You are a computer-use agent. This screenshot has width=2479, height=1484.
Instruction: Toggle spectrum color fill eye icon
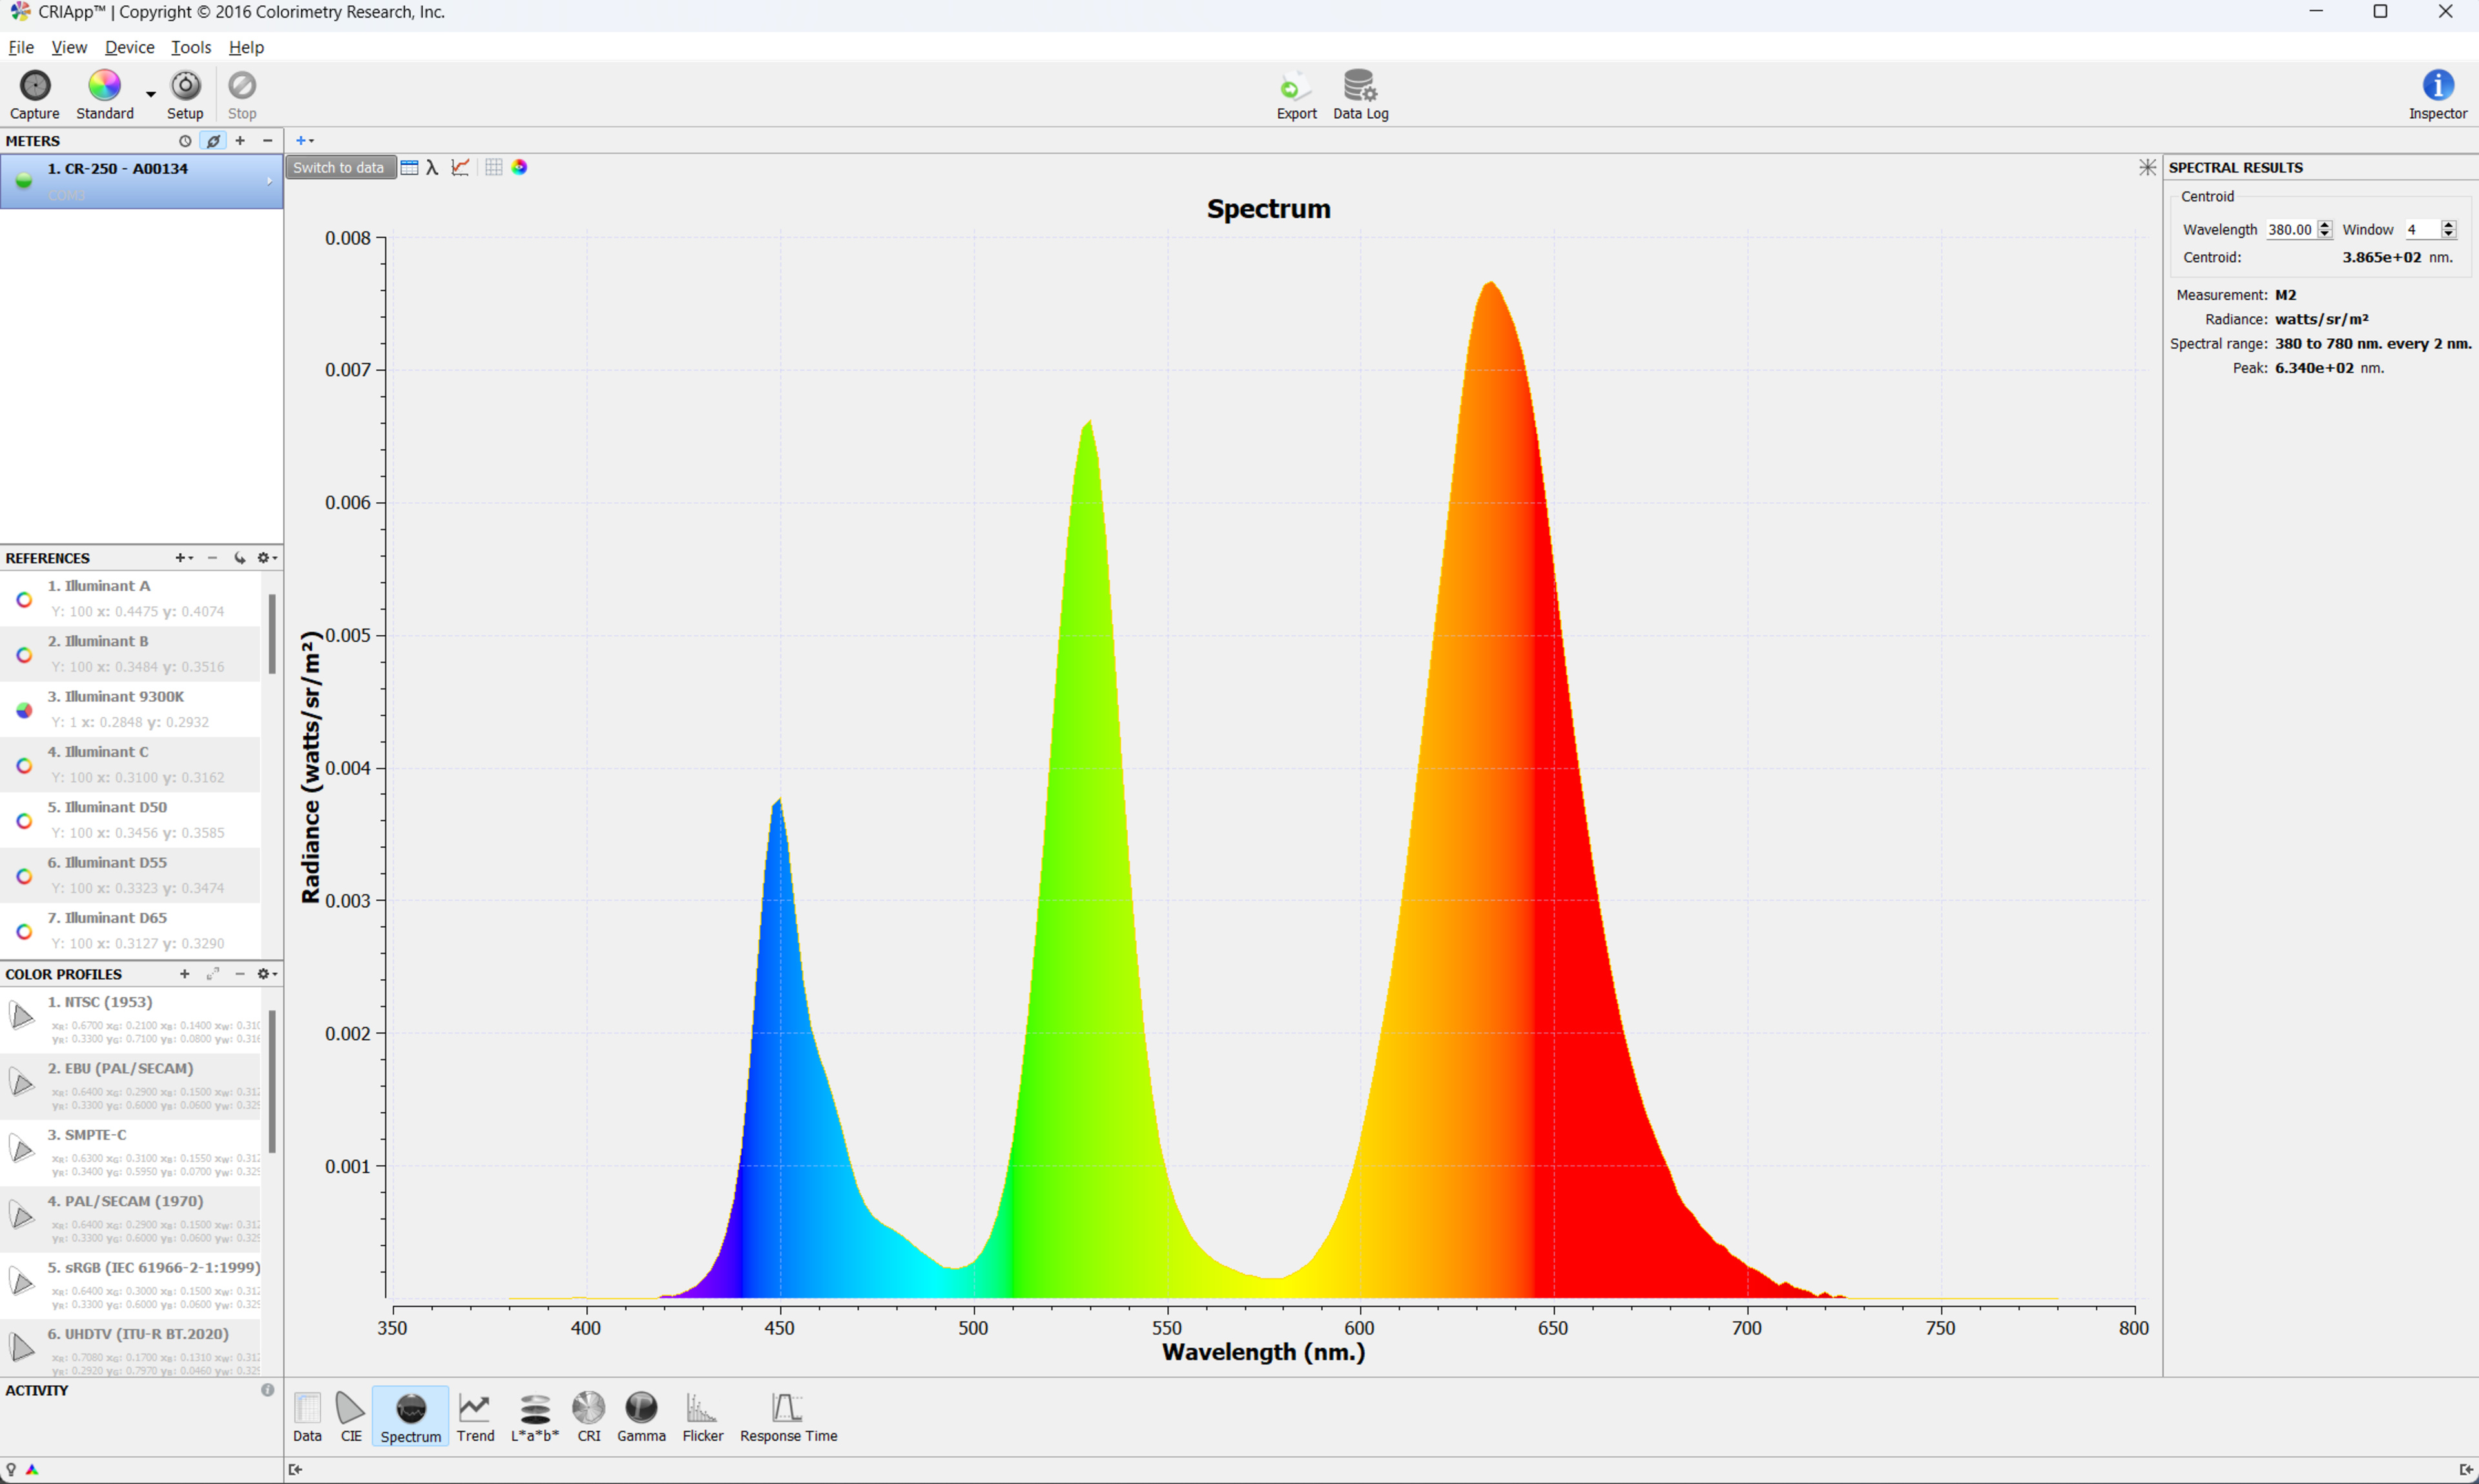coord(519,168)
